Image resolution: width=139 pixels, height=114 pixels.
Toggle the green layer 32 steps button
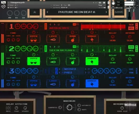(x=74, y=46)
